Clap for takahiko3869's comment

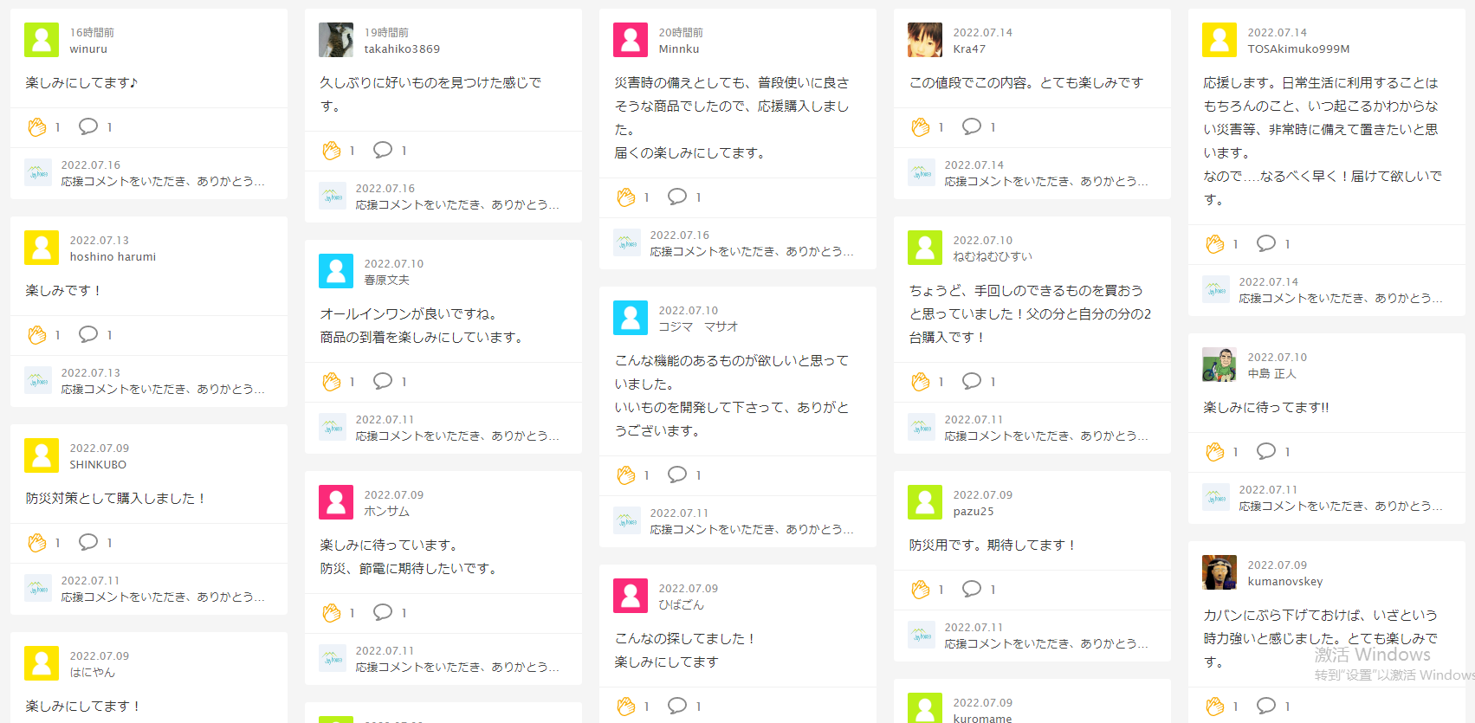tap(332, 151)
